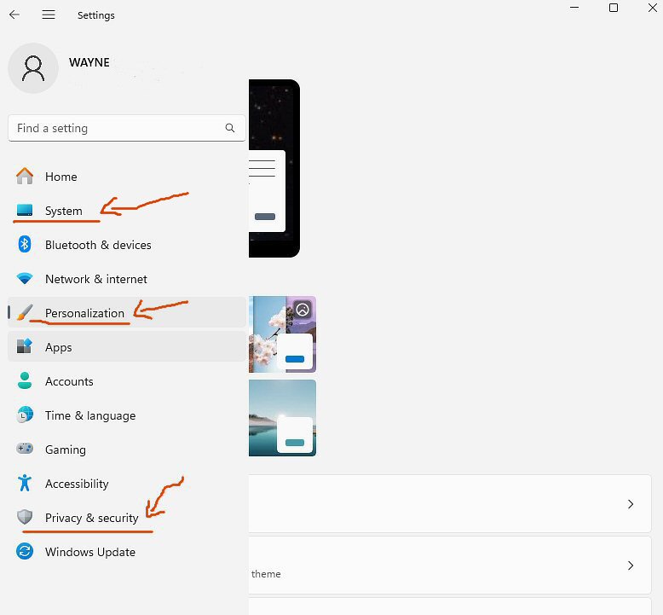Screen dimensions: 663x615
Task: Open Windows Update label
Action: 90,552
